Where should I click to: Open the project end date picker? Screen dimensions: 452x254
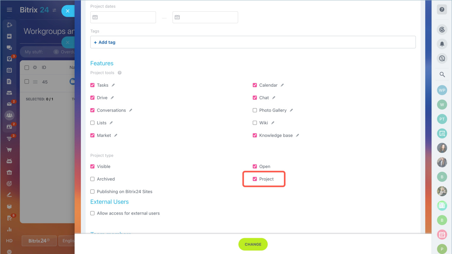coord(205,17)
